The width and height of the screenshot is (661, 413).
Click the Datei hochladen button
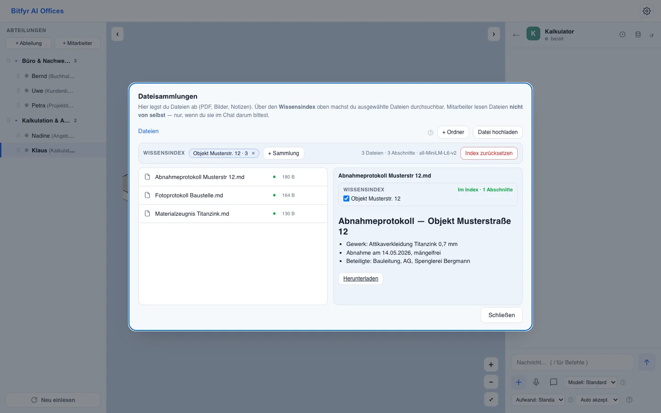click(x=498, y=132)
